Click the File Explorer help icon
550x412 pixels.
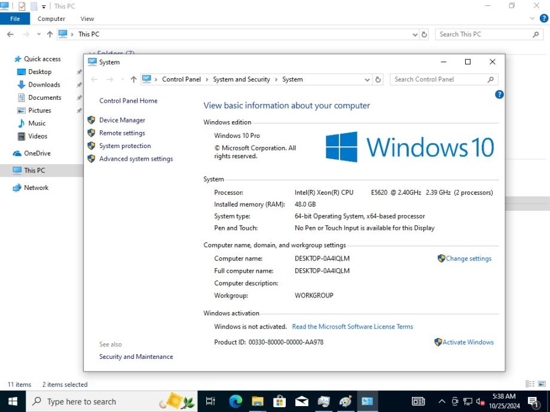pyautogui.click(x=543, y=19)
